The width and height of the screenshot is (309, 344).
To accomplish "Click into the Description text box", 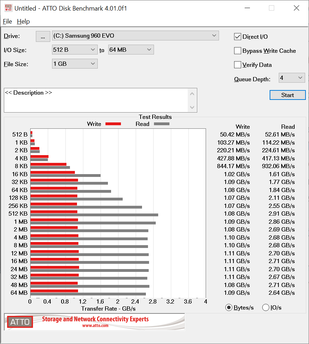I will point(96,100).
